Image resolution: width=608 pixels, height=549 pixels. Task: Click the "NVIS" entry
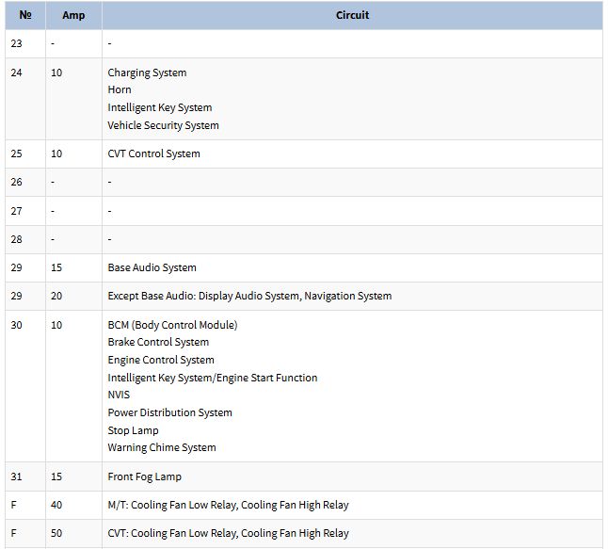(119, 395)
